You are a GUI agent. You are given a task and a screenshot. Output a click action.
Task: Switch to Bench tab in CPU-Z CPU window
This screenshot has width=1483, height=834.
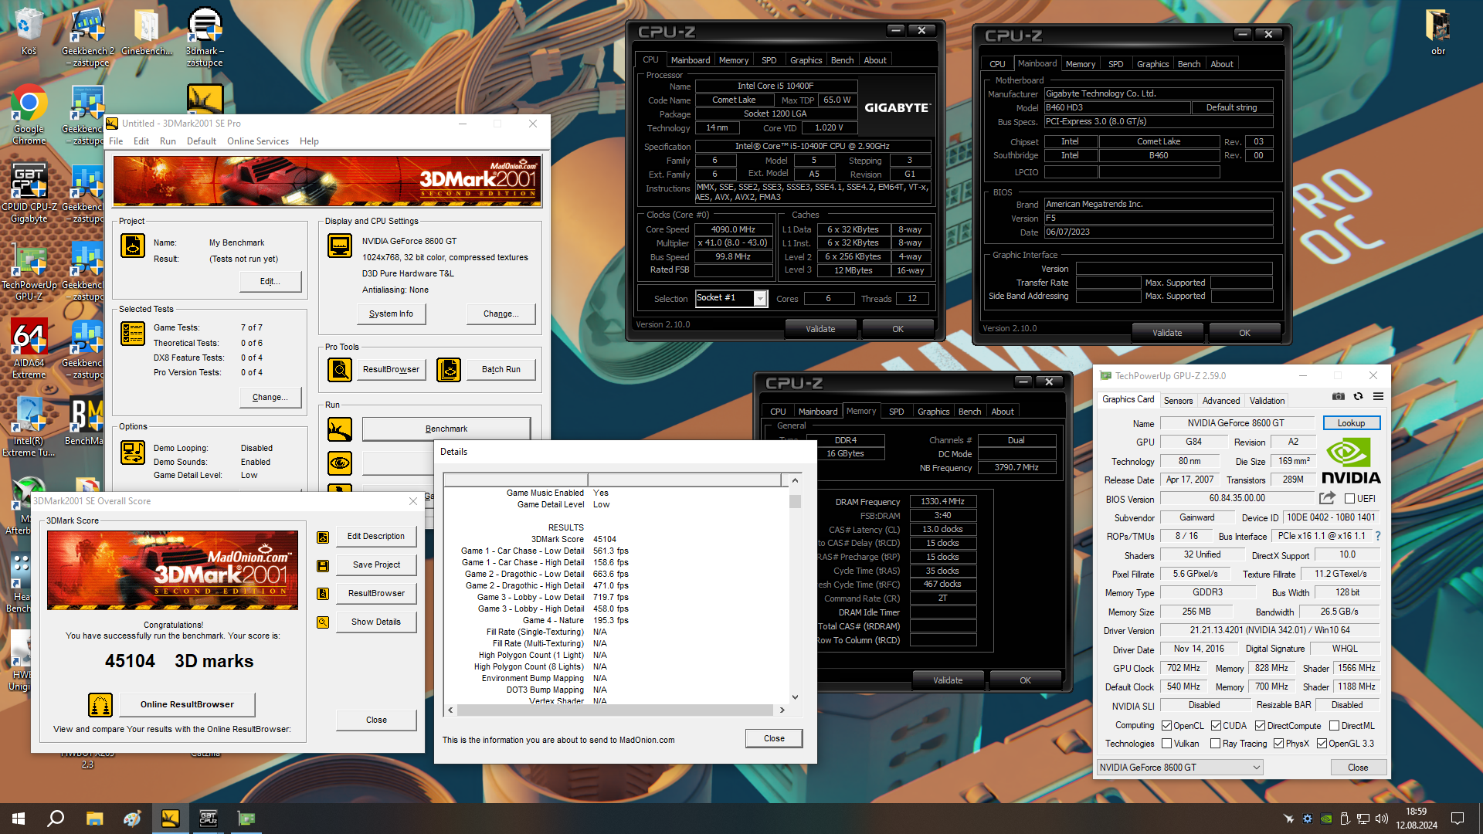(842, 60)
